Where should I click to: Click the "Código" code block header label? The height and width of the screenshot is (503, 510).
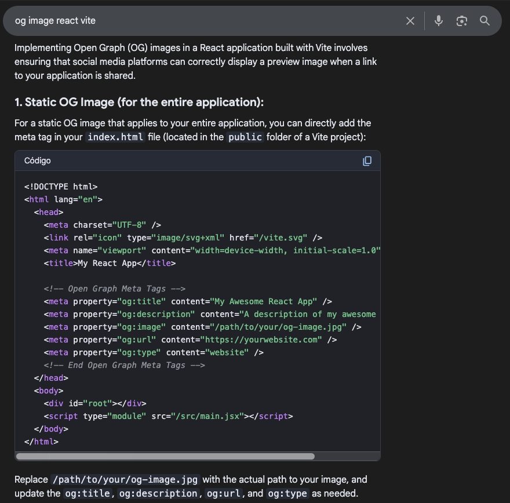pyautogui.click(x=37, y=161)
